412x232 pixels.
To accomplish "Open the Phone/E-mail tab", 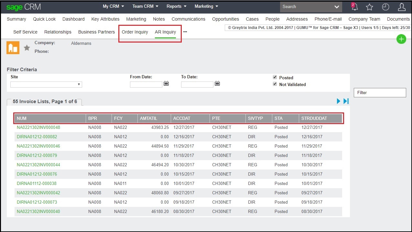I will click(x=328, y=19).
